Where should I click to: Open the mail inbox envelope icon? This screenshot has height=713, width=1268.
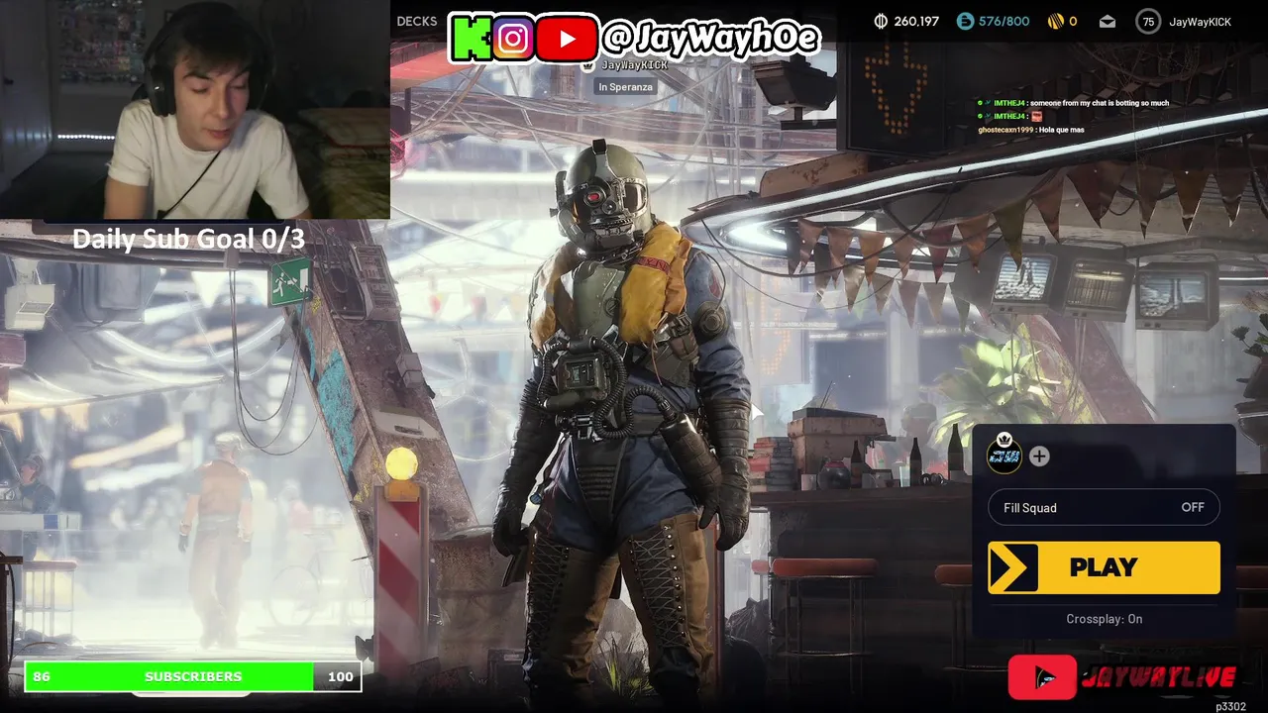(x=1108, y=21)
